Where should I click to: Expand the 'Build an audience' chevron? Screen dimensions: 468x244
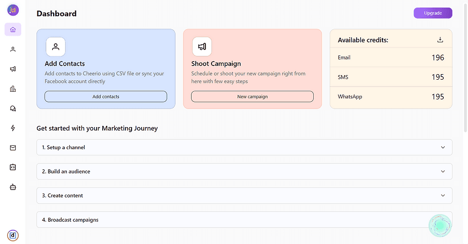coord(443,171)
